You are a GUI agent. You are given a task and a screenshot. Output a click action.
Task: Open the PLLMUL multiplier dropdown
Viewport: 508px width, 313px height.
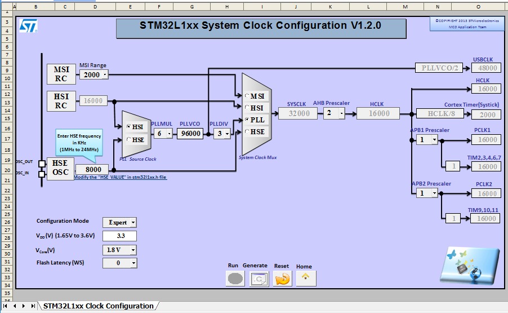(168, 134)
